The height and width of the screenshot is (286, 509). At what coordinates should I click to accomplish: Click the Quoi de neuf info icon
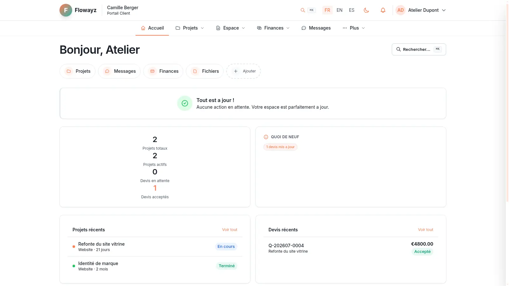point(266,137)
